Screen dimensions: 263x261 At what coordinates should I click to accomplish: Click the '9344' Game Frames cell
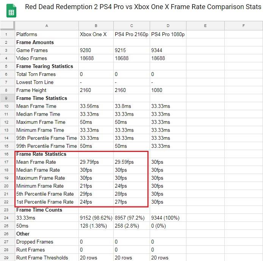(168, 50)
